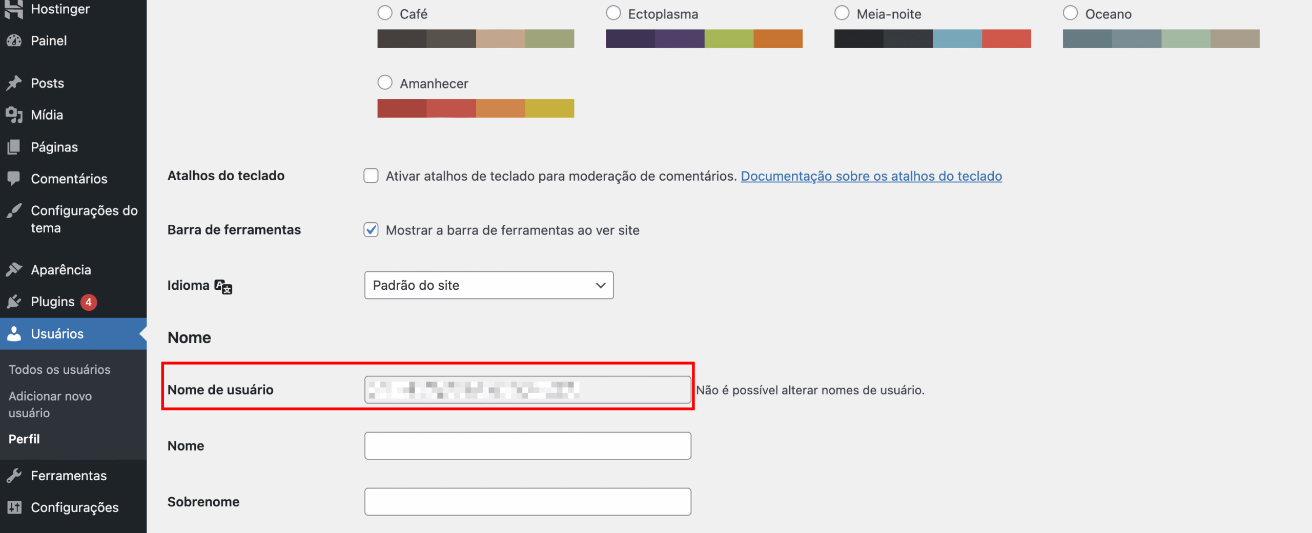
Task: Open the Idioma Padrão do site dropdown
Action: [x=488, y=285]
